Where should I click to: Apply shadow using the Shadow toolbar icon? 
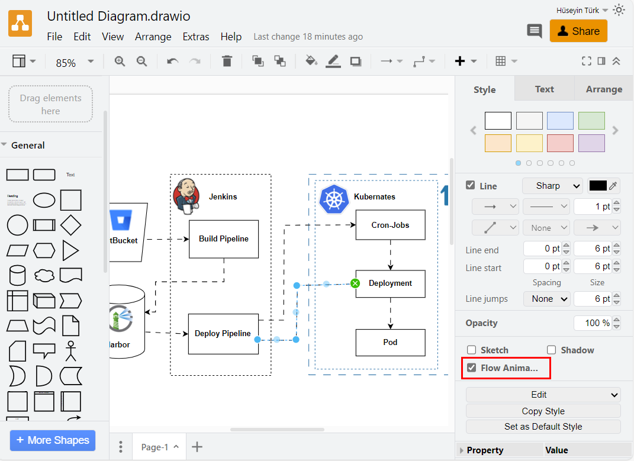point(355,60)
